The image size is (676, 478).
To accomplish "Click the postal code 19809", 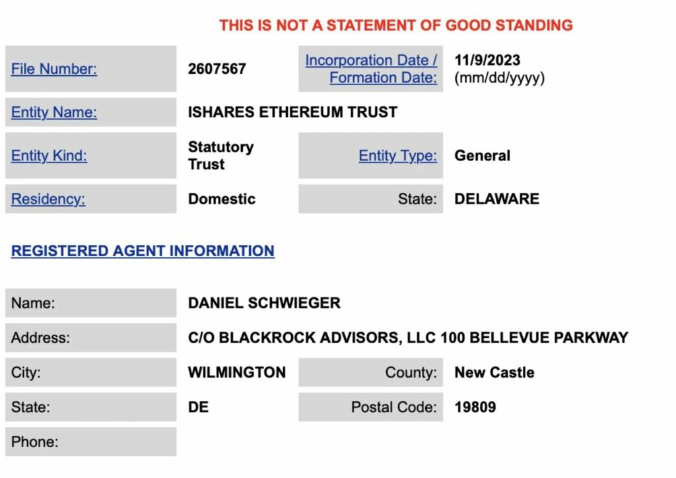I will pos(474,407).
